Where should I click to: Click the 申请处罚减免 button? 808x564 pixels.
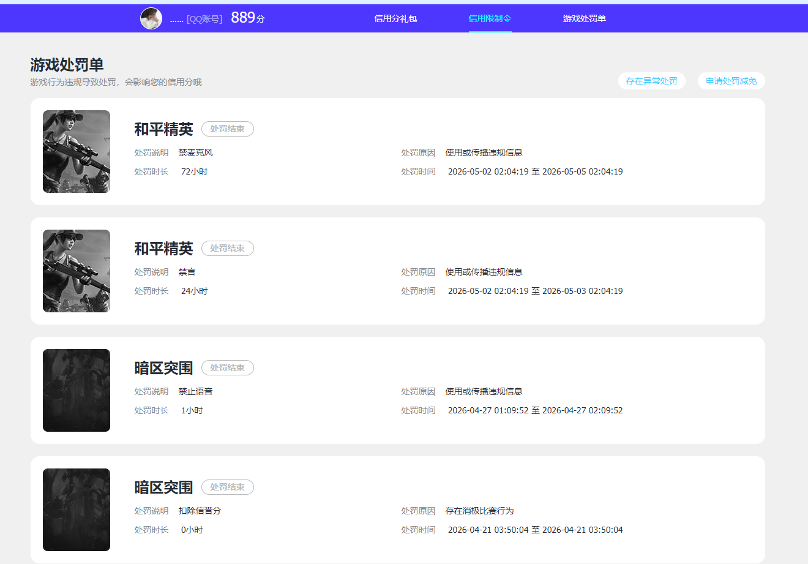[731, 81]
